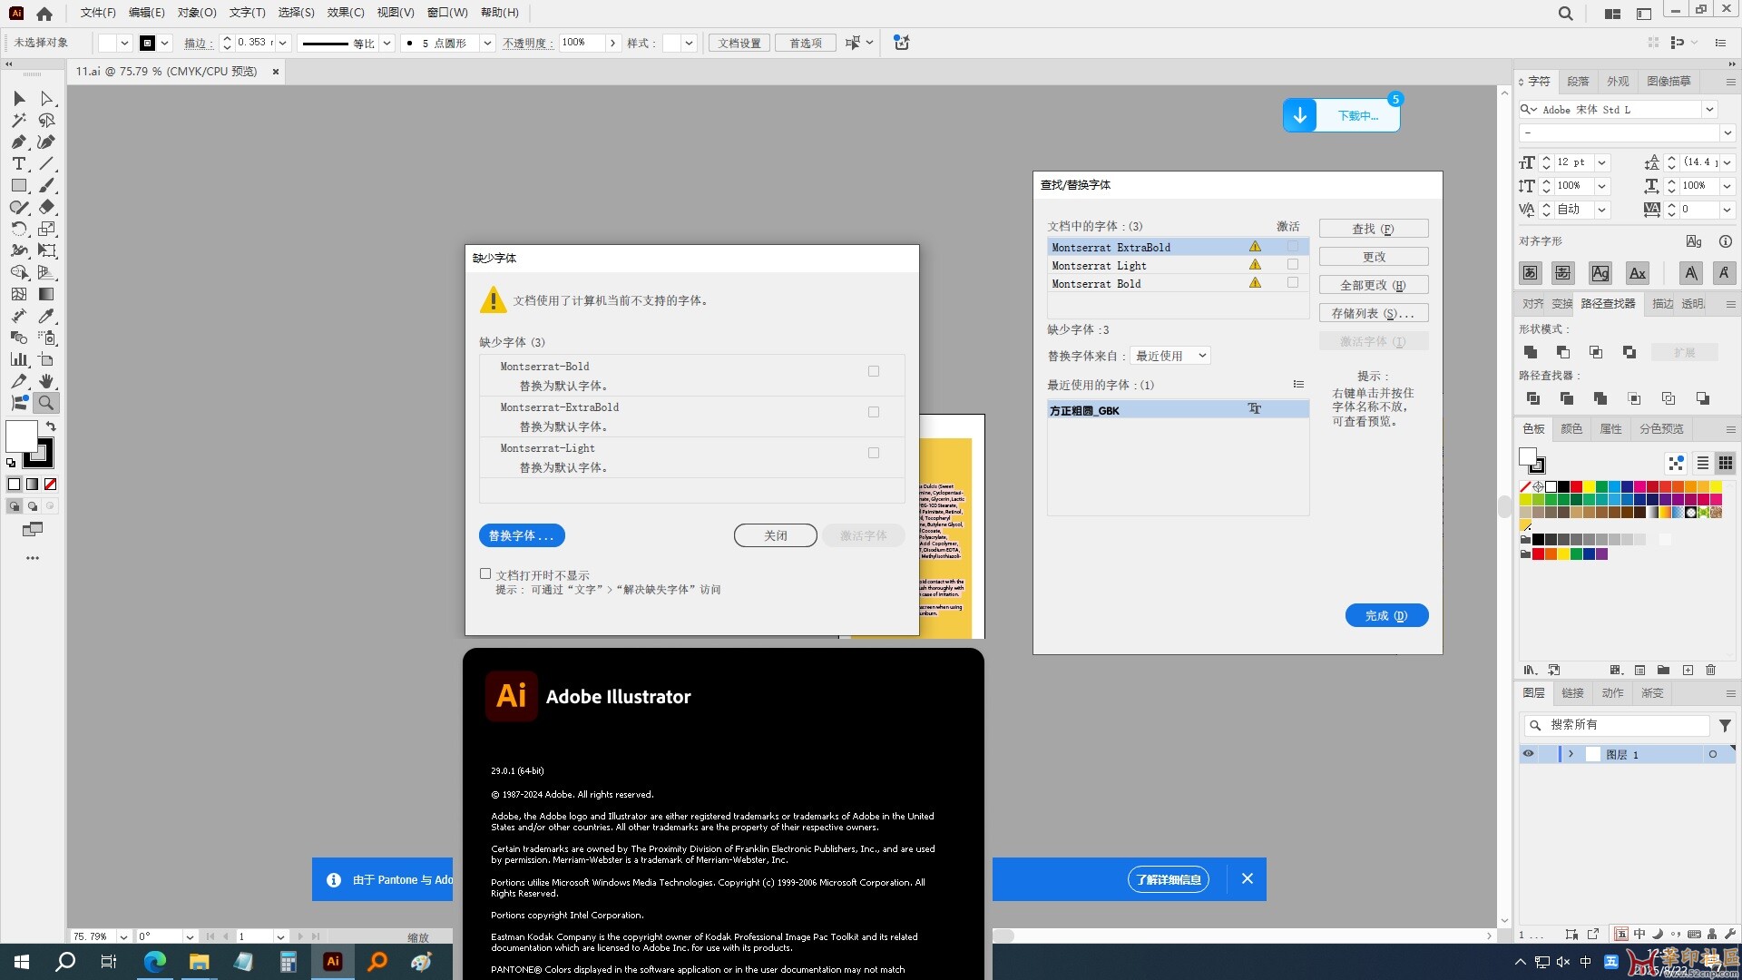The width and height of the screenshot is (1742, 980).
Task: Select 方正粗圆_GBK in recent fonts list
Action: click(x=1178, y=410)
